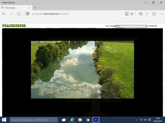Image resolution: width=165 pixels, height=123 pixels.
Task: Click the Forward navigation arrow
Action: point(11,14)
